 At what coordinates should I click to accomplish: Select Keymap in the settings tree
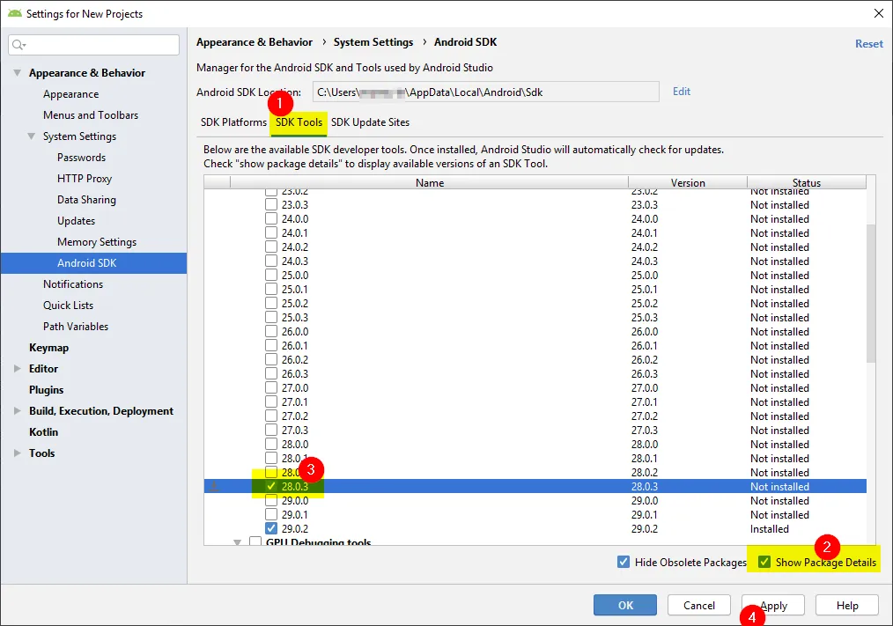pyautogui.click(x=49, y=348)
